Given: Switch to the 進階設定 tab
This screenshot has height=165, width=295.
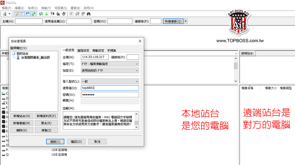Looking at the screenshot, I should (x=83, y=51).
